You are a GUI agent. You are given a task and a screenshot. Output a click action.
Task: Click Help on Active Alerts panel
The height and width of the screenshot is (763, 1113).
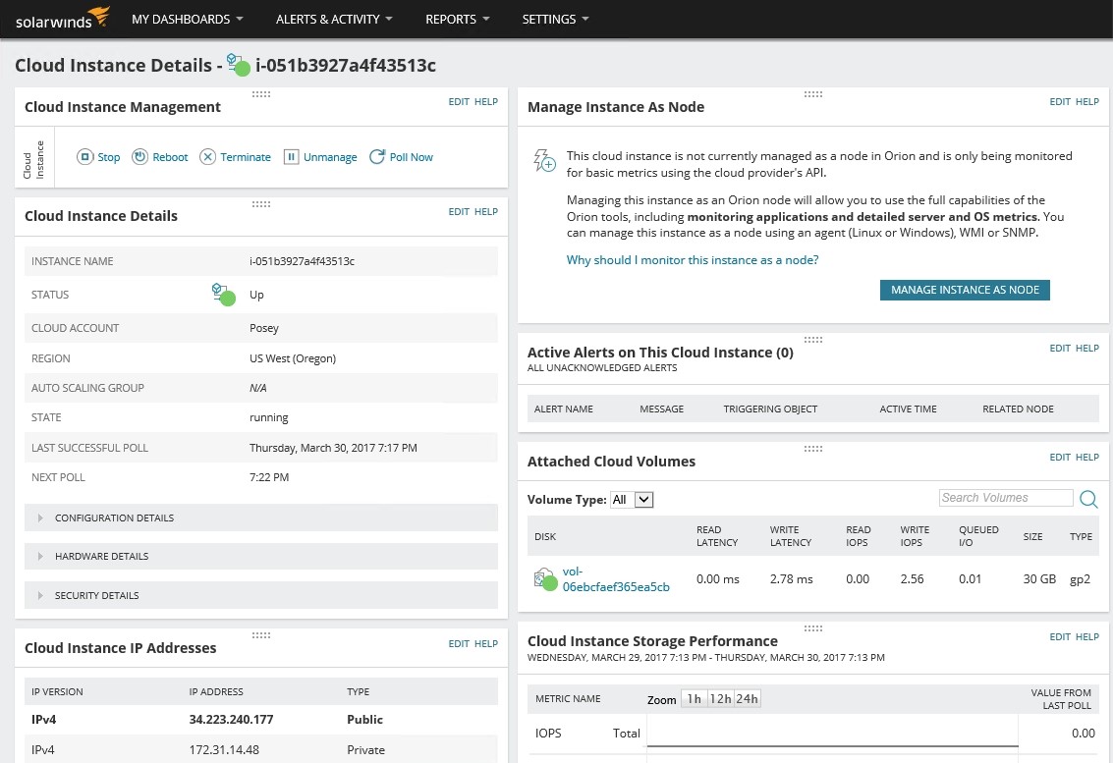click(1087, 348)
